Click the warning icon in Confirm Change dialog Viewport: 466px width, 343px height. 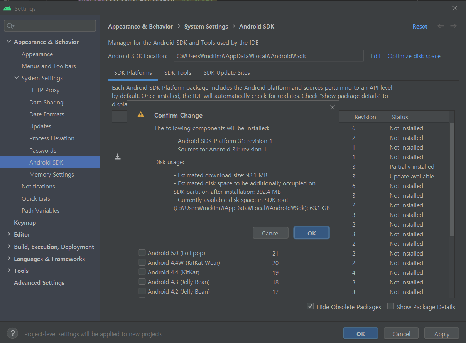click(x=141, y=115)
